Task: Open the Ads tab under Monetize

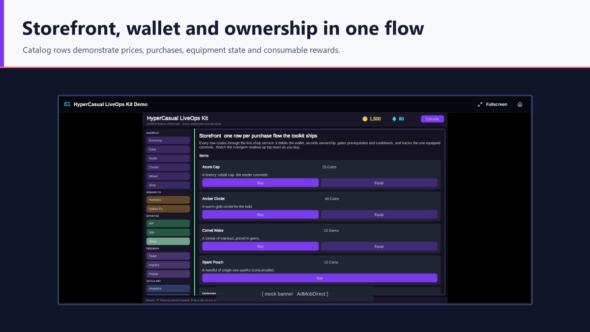Action: [x=168, y=232]
